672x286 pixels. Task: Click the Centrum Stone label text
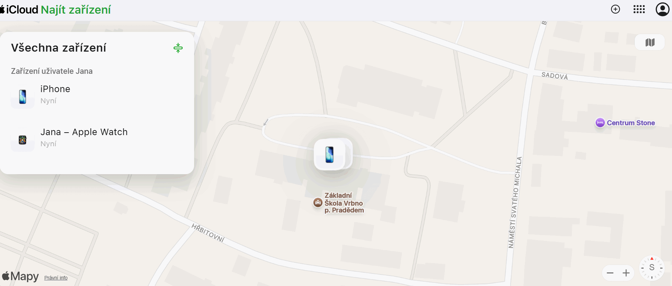pyautogui.click(x=631, y=123)
